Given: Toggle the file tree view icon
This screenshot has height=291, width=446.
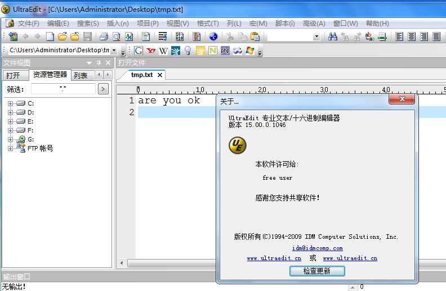Looking at the screenshot, I should 13,37.
